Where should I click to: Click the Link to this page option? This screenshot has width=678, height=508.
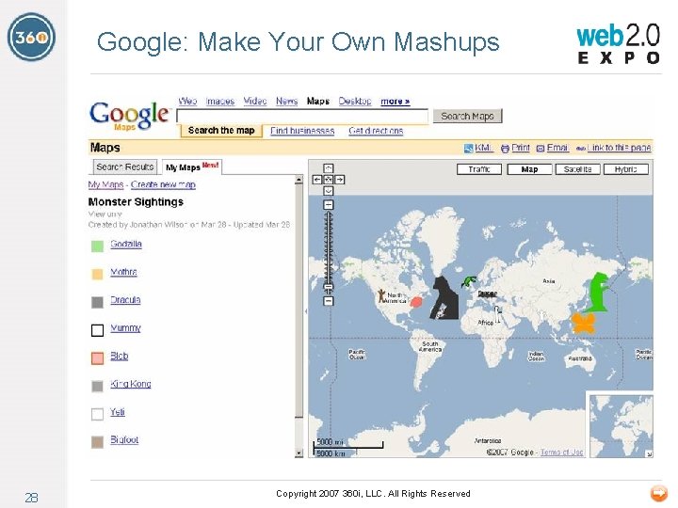point(614,148)
